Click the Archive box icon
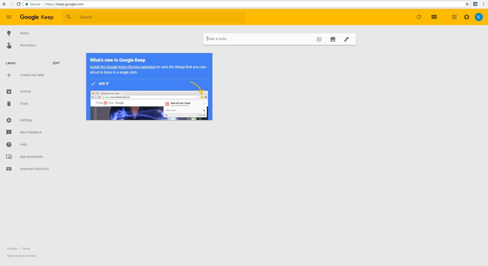This screenshot has height=266, width=488. 9,92
